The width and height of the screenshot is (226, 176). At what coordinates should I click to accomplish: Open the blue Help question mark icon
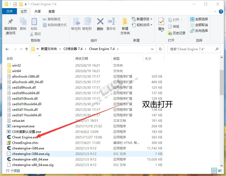coord(221,12)
